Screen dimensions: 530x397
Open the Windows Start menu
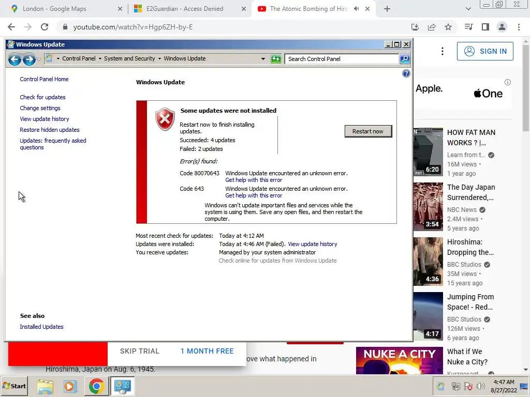[x=14, y=386]
